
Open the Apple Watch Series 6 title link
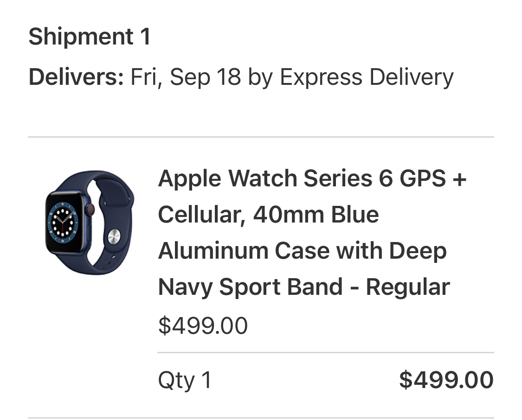pyautogui.click(x=312, y=232)
